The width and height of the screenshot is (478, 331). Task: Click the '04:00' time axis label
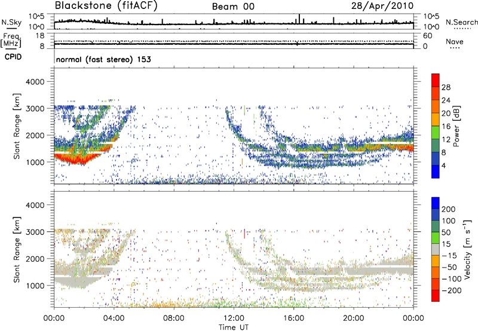click(114, 318)
